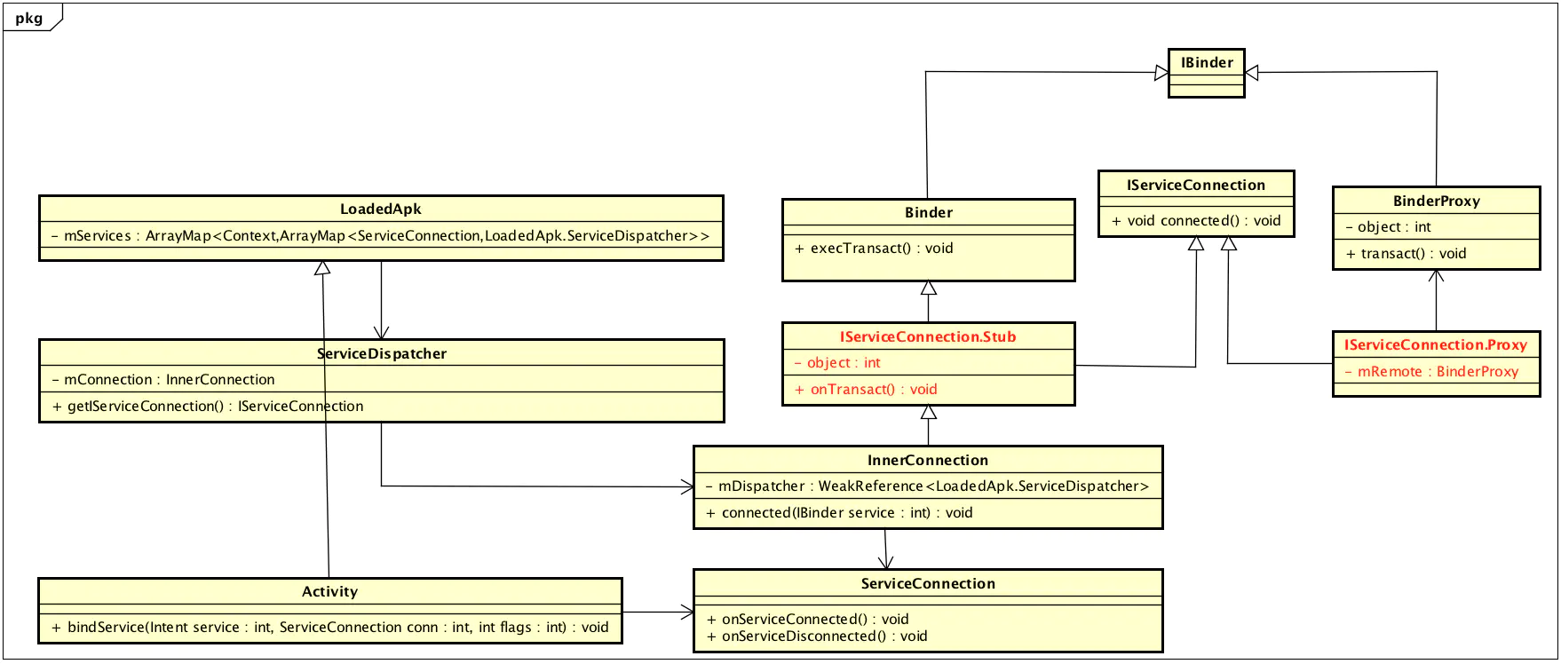Click execTransact() : void method
The image size is (1561, 664).
(x=874, y=249)
